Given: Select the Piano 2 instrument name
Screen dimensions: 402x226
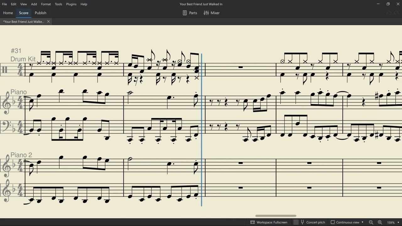Looking at the screenshot, I should tap(21, 155).
